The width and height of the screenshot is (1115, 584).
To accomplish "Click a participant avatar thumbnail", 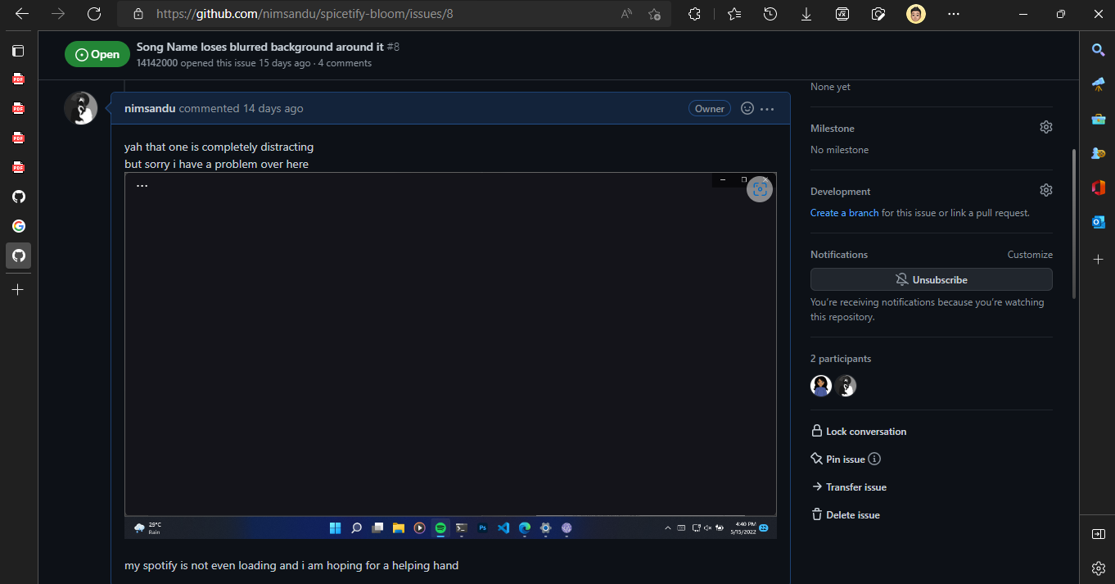I will pyautogui.click(x=821, y=385).
